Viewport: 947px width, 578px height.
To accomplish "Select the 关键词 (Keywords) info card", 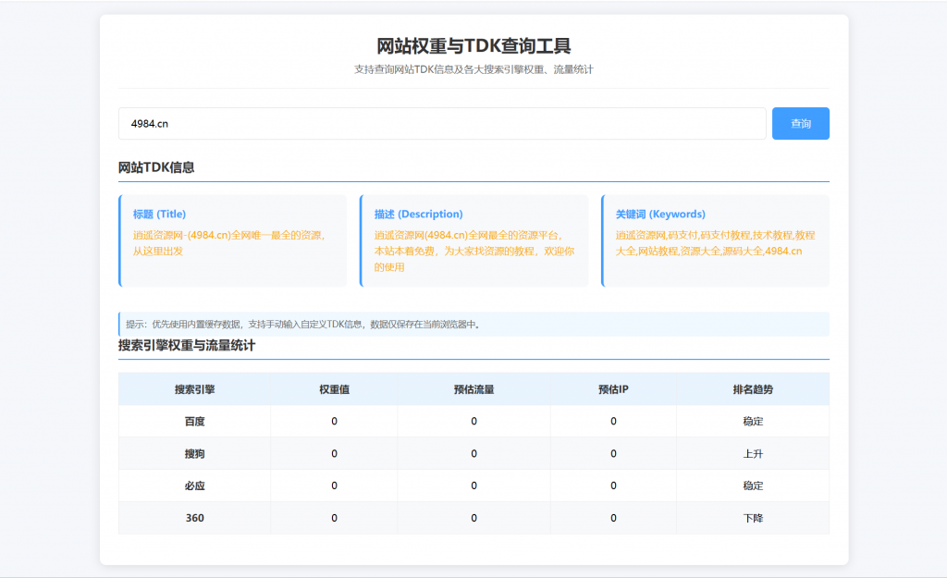I will (715, 240).
